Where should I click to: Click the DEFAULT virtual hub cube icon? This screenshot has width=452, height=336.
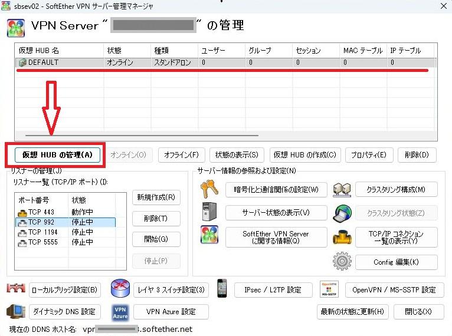click(22, 62)
